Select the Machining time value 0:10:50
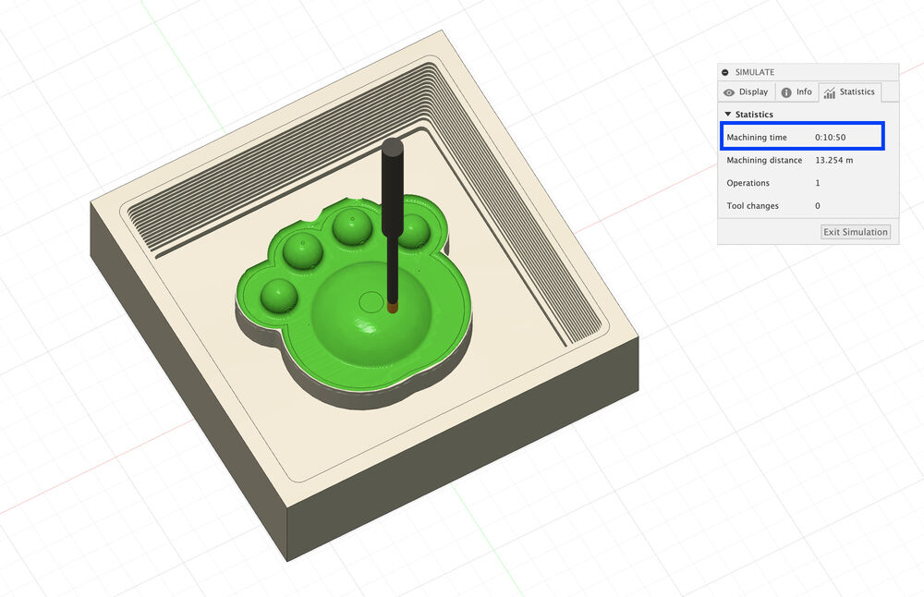The height and width of the screenshot is (597, 924). pyautogui.click(x=831, y=138)
